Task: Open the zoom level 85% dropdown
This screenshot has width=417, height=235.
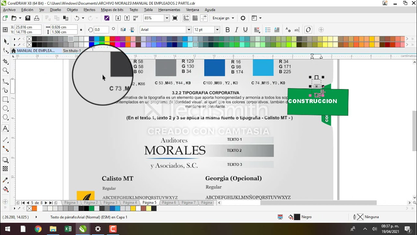Action: [x=167, y=18]
